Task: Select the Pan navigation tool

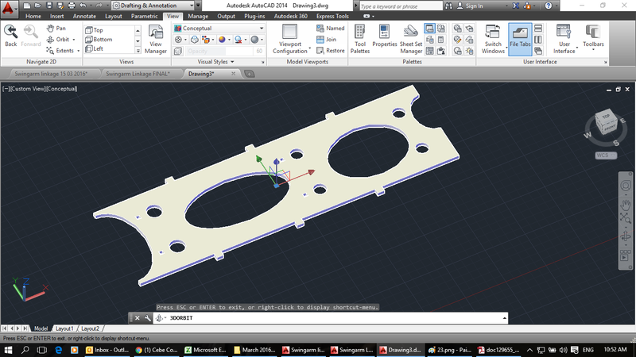Action: click(56, 28)
